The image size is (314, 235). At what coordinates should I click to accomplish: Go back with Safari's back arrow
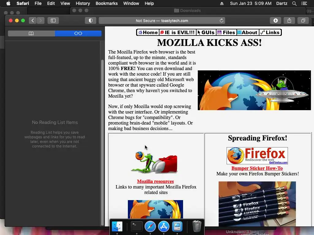tap(33, 21)
